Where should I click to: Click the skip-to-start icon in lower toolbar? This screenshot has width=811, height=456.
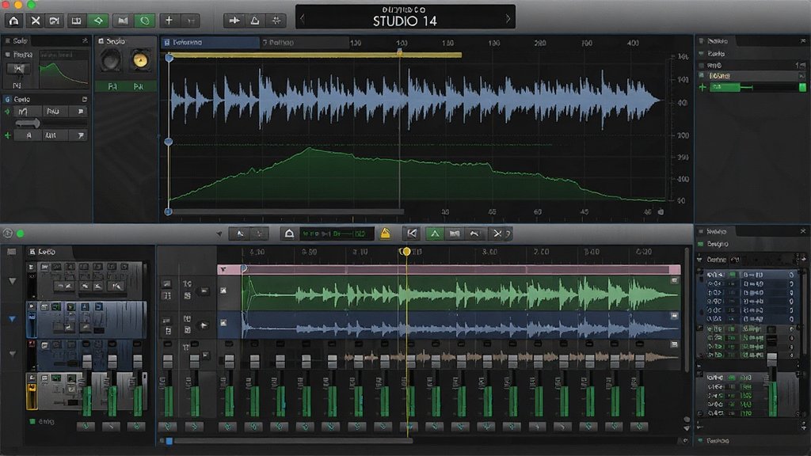coord(412,234)
